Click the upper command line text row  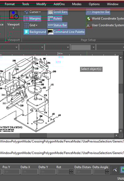tap(62, 141)
